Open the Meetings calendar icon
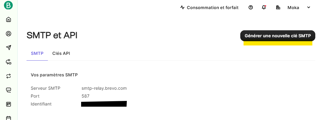Image resolution: width=322 pixels, height=120 pixels. [9, 118]
